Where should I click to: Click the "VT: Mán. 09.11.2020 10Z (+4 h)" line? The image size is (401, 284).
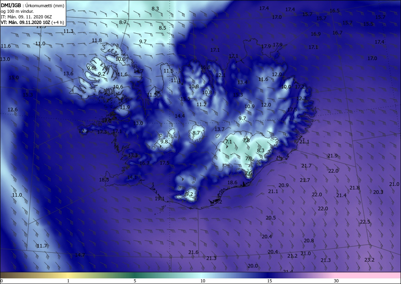point(32,22)
